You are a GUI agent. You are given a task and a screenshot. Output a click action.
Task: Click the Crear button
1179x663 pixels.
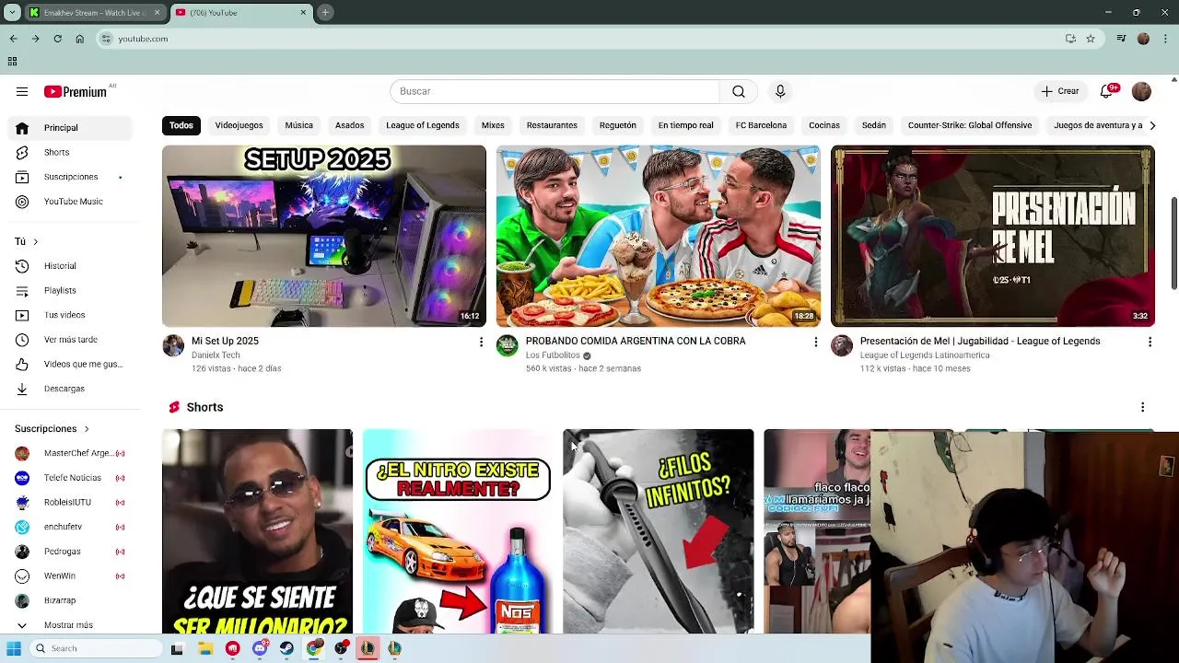click(x=1060, y=91)
